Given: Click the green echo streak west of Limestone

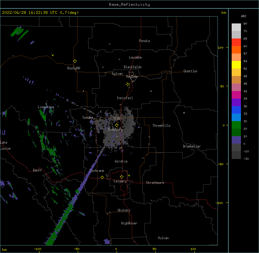Looking at the screenshot, I should (x=43, y=115).
